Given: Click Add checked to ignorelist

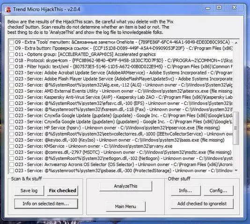Looking at the screenshot, I should [202, 203].
